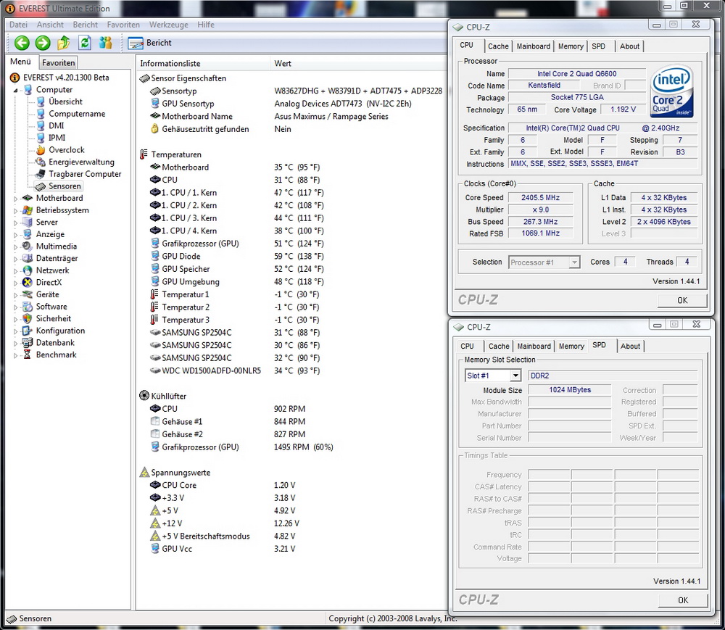Viewport: 725px width, 630px height.
Task: Click the Datenbank icon in tree
Action: click(28, 342)
